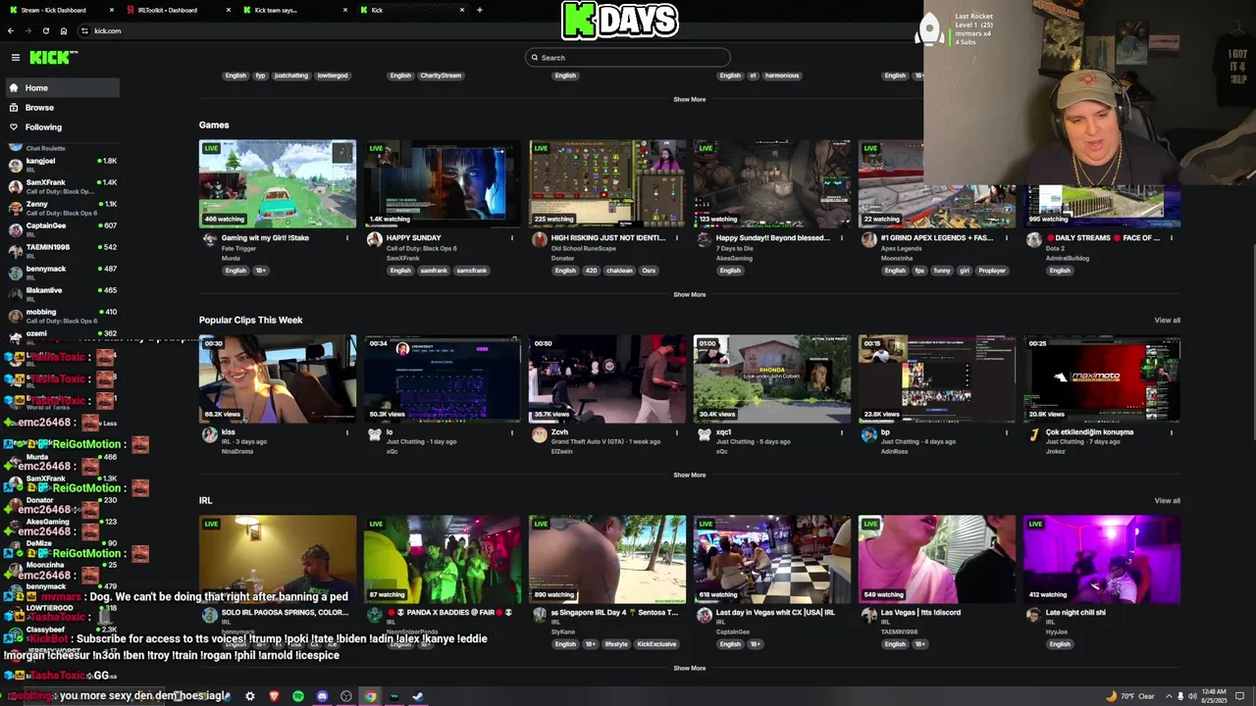This screenshot has height=706, width=1256.
Task: Click Proplayer tag under Apex Legends
Action: tap(992, 271)
